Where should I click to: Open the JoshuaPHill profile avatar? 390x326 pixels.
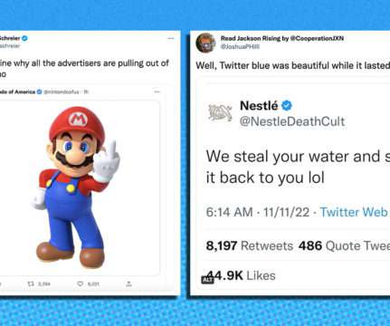[x=205, y=43]
